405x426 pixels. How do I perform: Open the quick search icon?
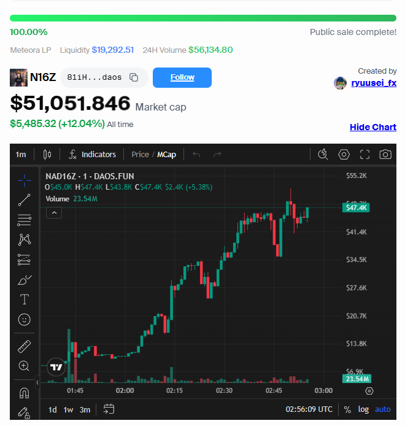click(x=323, y=154)
